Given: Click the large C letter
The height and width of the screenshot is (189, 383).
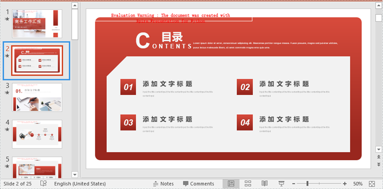Looking at the screenshot, I should 142,41.
